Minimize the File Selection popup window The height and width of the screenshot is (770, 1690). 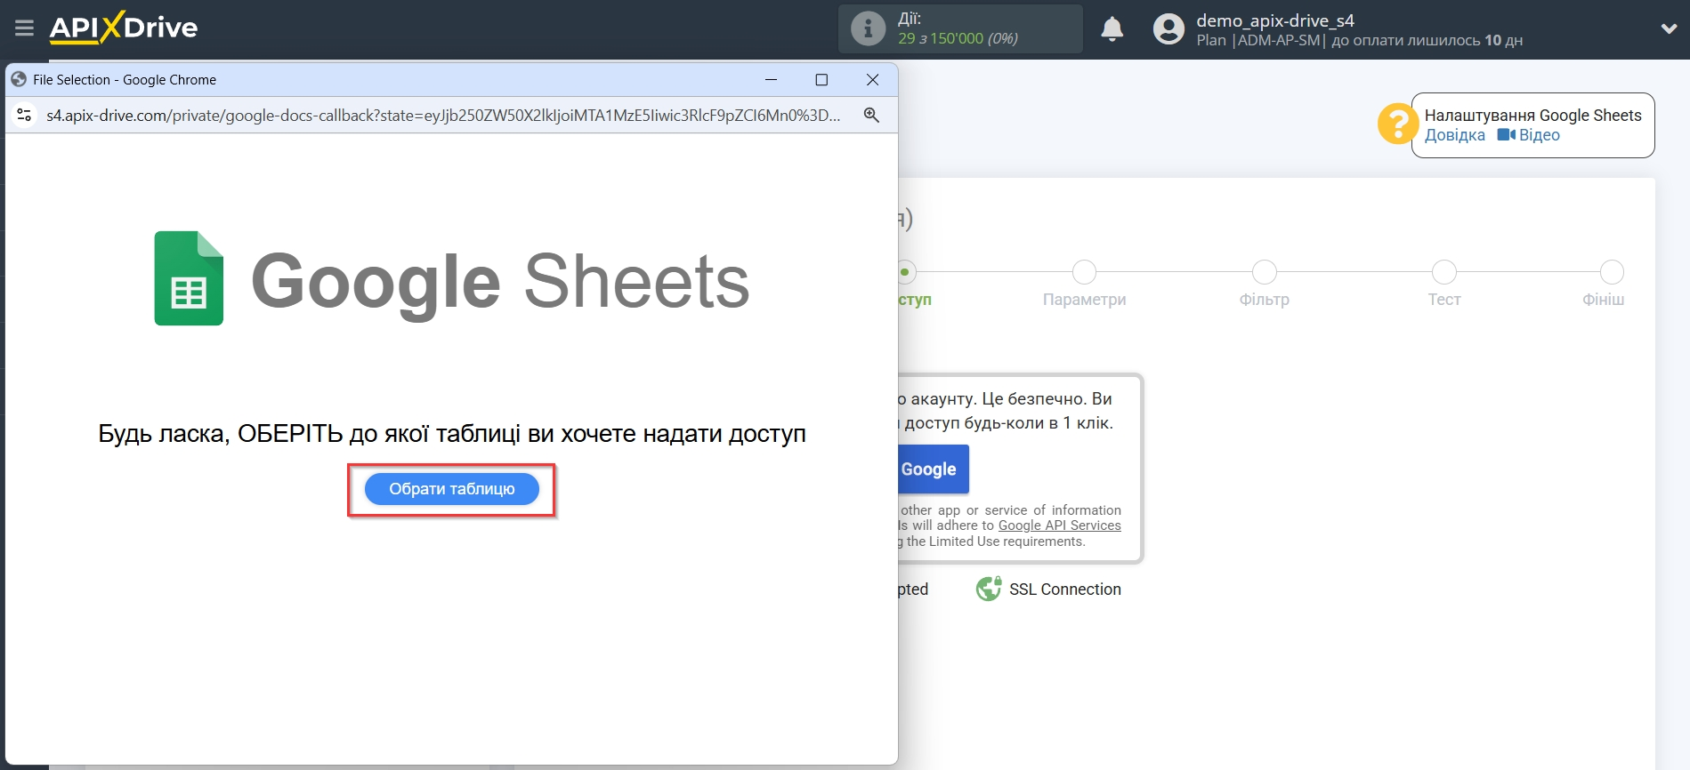click(x=771, y=80)
